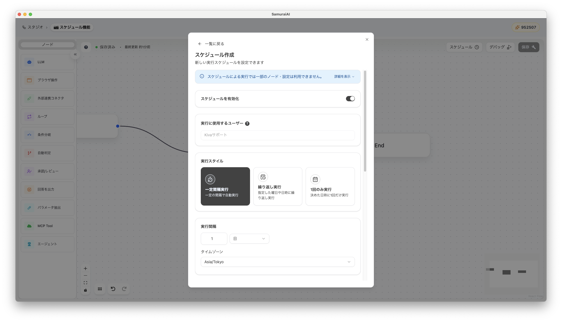Click the canvas lock icon
The height and width of the screenshot is (322, 562).
(x=85, y=290)
